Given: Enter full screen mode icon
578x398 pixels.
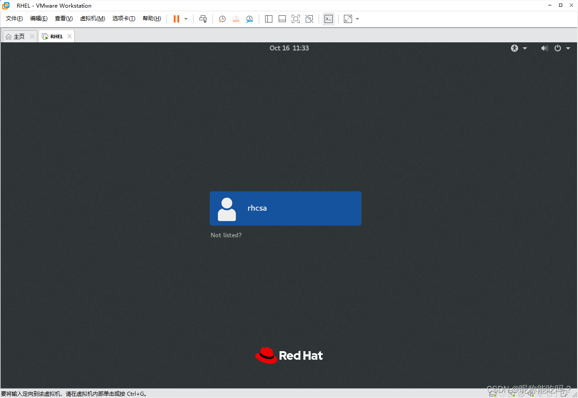Looking at the screenshot, I should [x=296, y=19].
